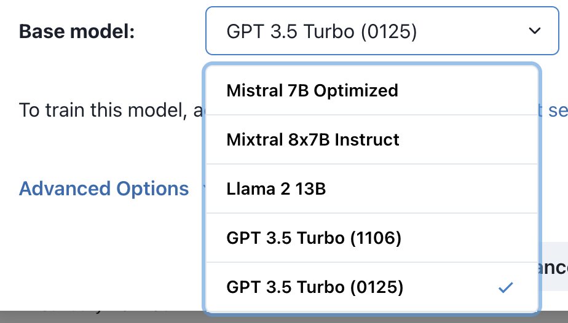Choose Mixtral 8x7B Instruct from list

(372, 139)
